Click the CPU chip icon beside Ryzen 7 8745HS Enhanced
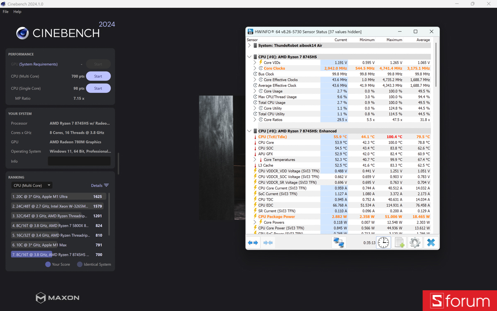The width and height of the screenshot is (497, 311). coord(255,131)
